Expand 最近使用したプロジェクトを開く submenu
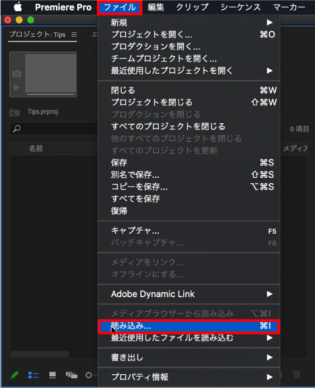Viewport: 315px width, 388px height. pyautogui.click(x=189, y=70)
